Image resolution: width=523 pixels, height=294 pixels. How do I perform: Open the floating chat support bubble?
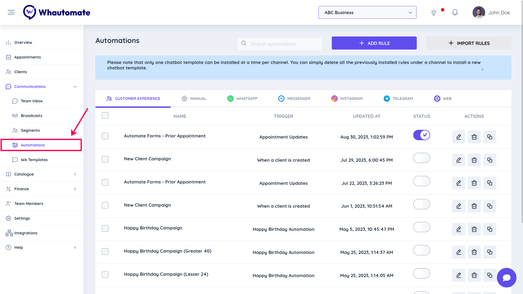[506, 277]
